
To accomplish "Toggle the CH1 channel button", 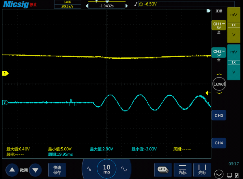I will click(x=219, y=25).
